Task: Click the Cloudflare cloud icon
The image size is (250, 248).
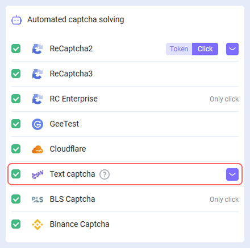Action: [x=37, y=149]
